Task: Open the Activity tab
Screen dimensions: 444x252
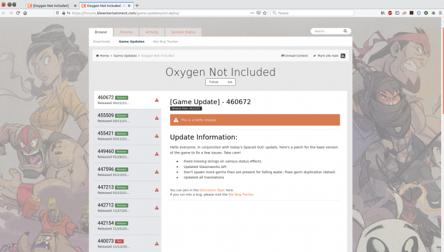Action: coord(152,32)
